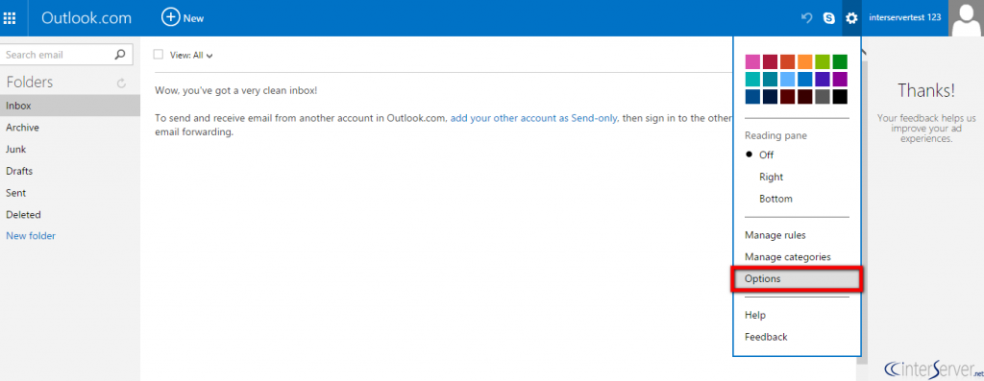Pick the crimson theme color swatch
The image size is (984, 381).
point(770,61)
